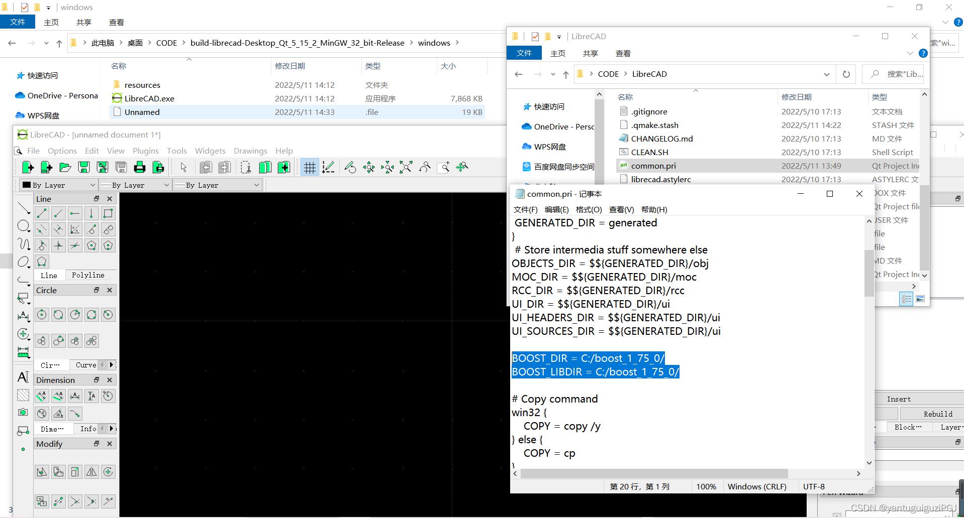
Task: Select the center-point Circle tool in Circle panel
Action: point(42,315)
